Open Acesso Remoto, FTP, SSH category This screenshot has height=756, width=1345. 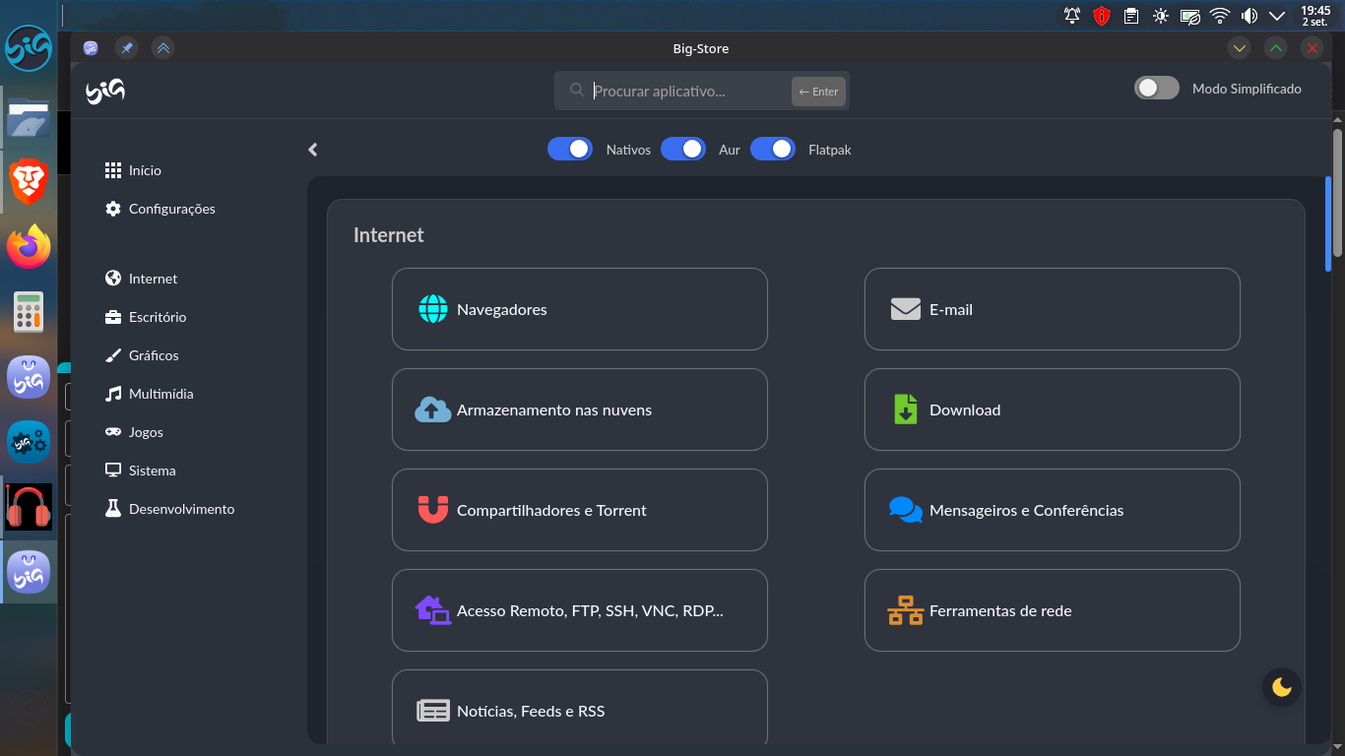tap(579, 610)
